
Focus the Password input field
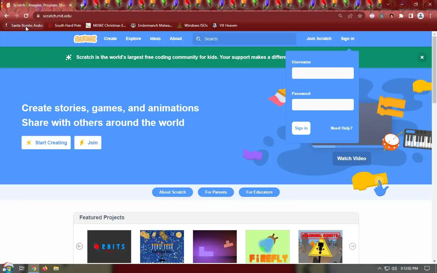point(323,105)
